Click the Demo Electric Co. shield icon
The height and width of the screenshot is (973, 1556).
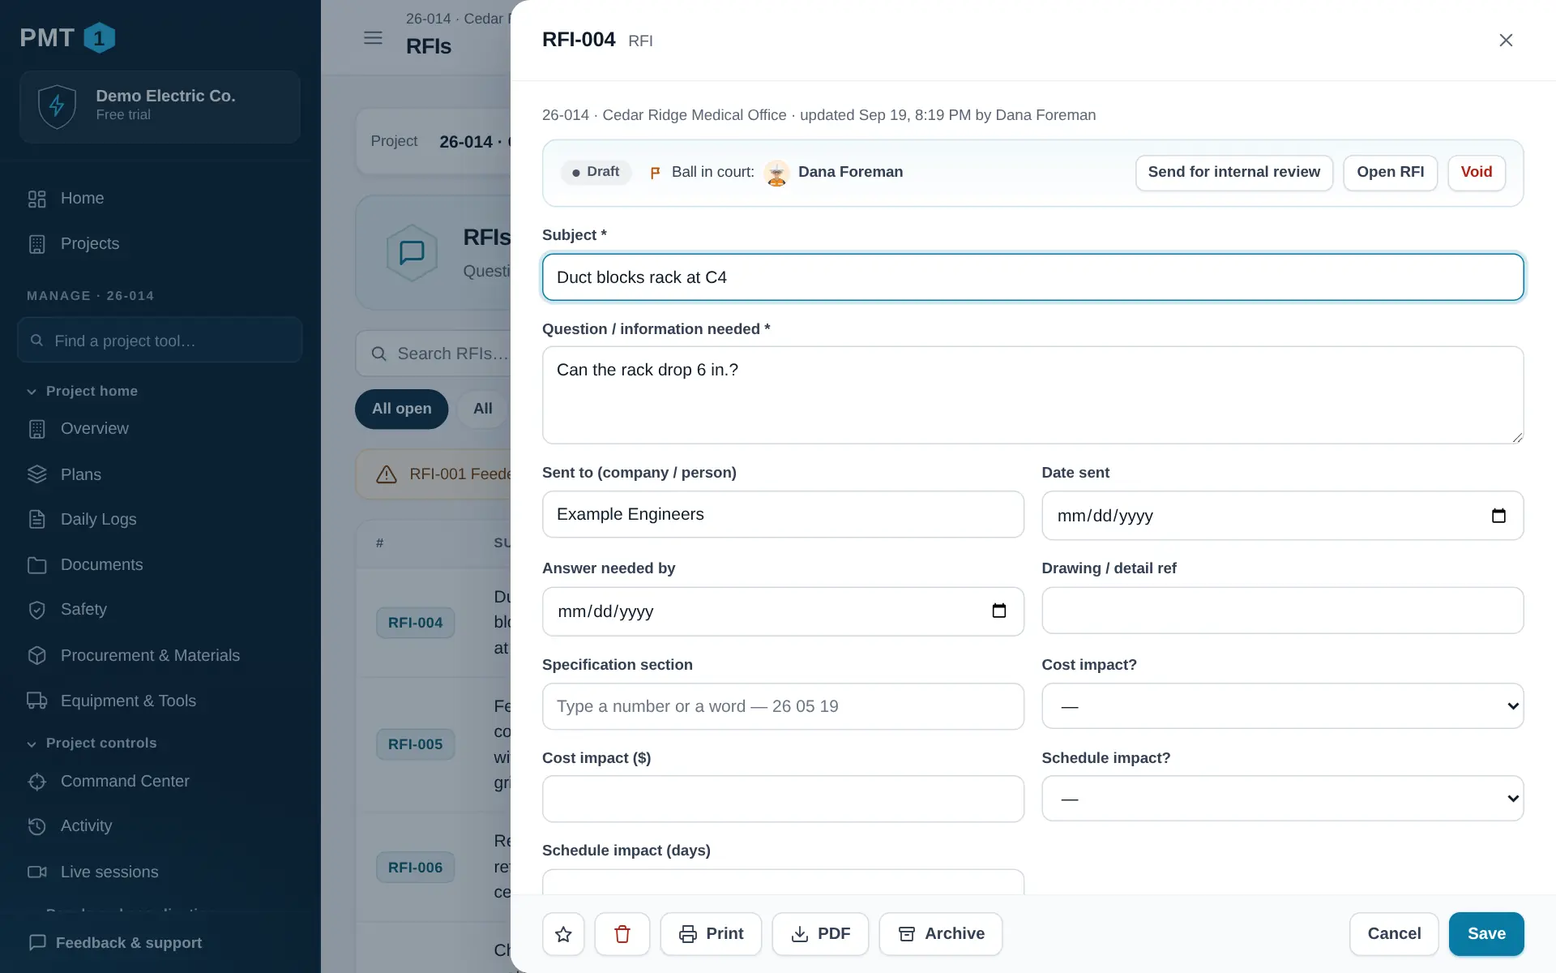[x=57, y=106]
